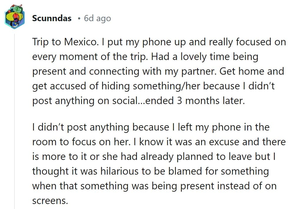Click the green item atop the avatar

[x=17, y=9]
